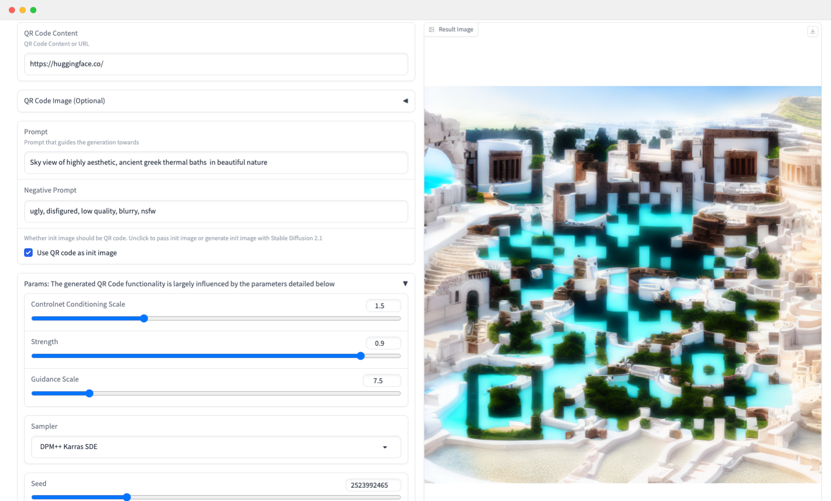Click the Prompt text field
The image size is (831, 501).
click(x=216, y=163)
